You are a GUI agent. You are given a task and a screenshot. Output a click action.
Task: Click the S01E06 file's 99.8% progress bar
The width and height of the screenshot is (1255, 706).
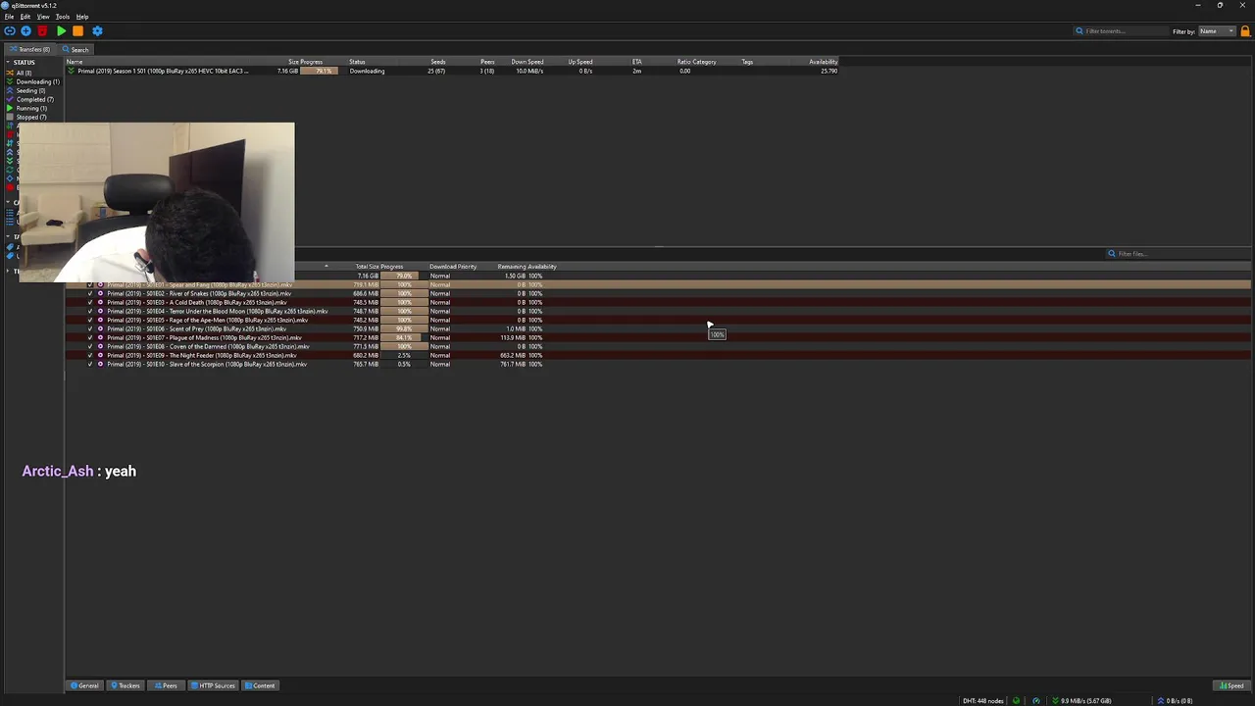(x=404, y=329)
